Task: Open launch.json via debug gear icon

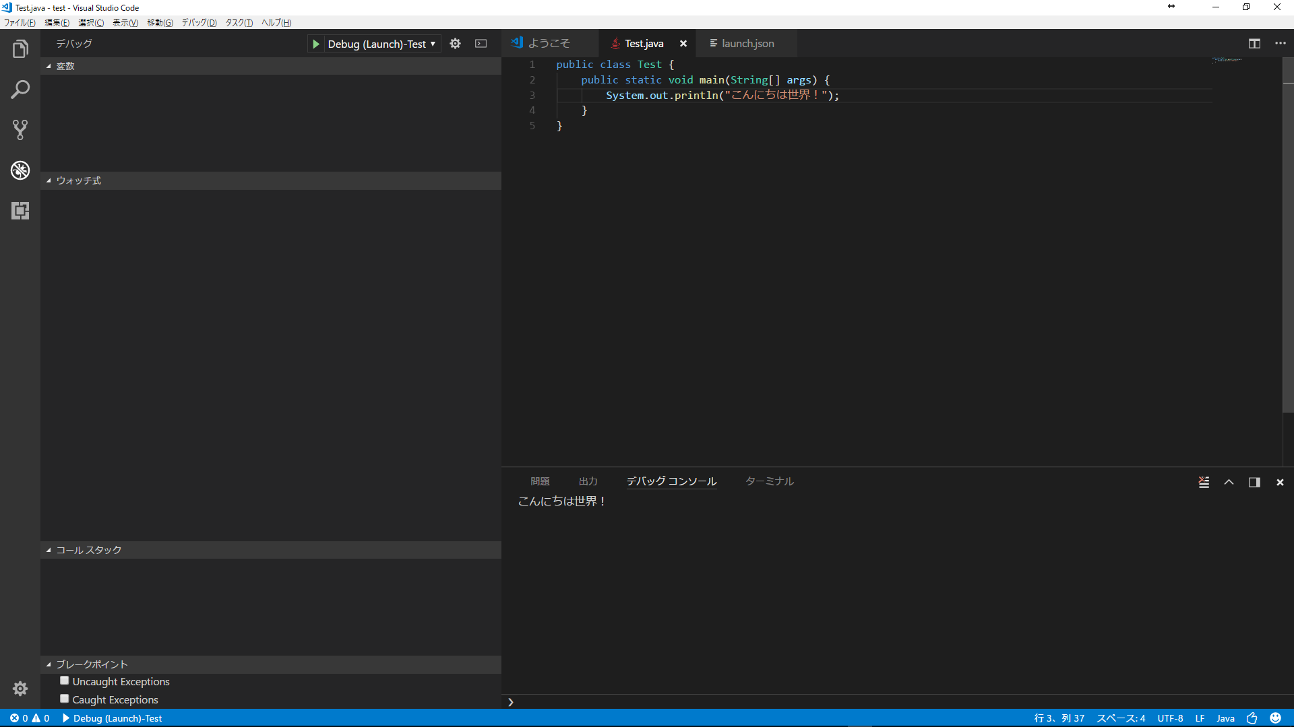Action: click(x=456, y=44)
